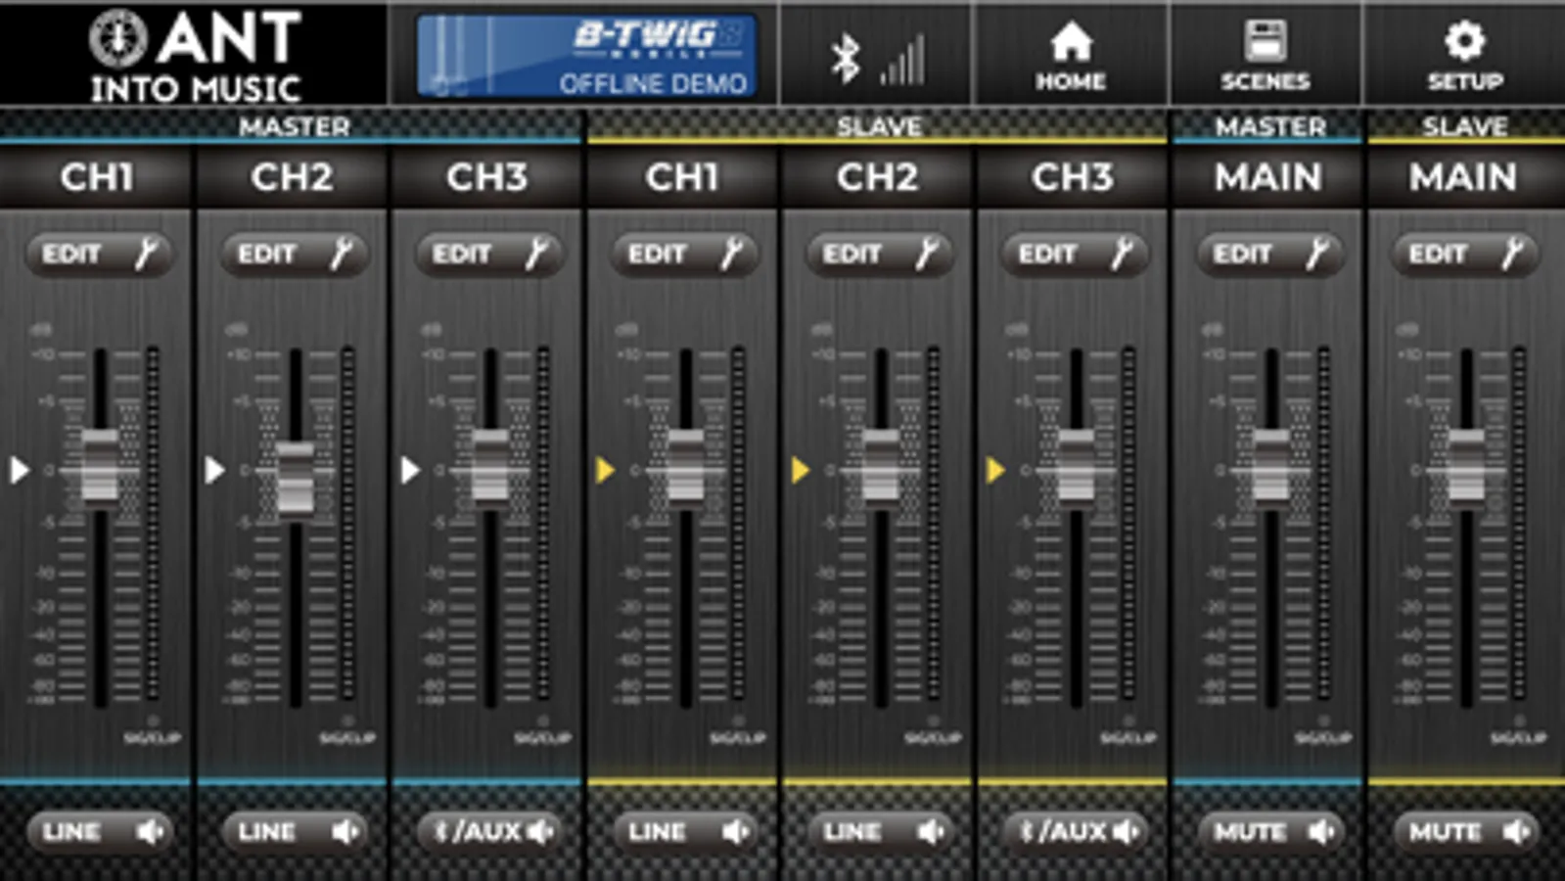Viewport: 1565px width, 881px height.
Task: Open the Home screen
Action: [1071, 55]
